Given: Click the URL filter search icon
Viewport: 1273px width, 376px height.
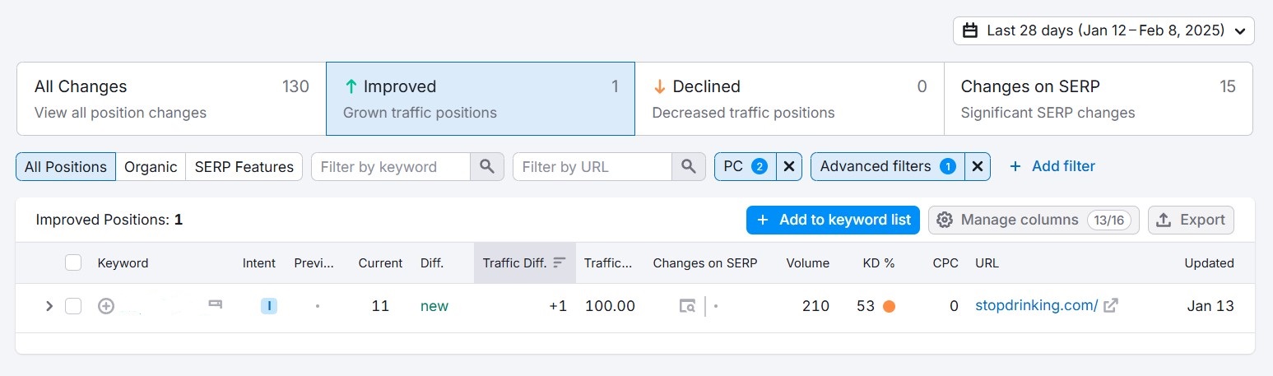Looking at the screenshot, I should pyautogui.click(x=689, y=167).
